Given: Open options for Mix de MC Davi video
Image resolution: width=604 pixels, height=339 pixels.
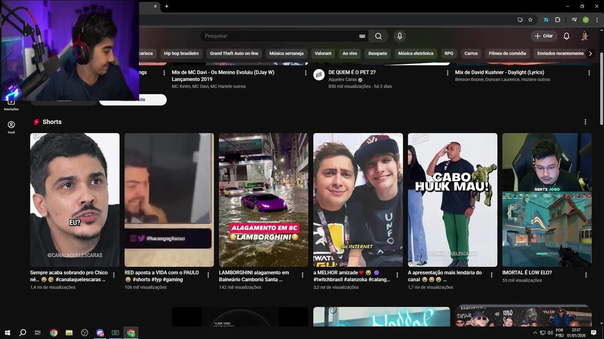Looking at the screenshot, I should [x=305, y=73].
